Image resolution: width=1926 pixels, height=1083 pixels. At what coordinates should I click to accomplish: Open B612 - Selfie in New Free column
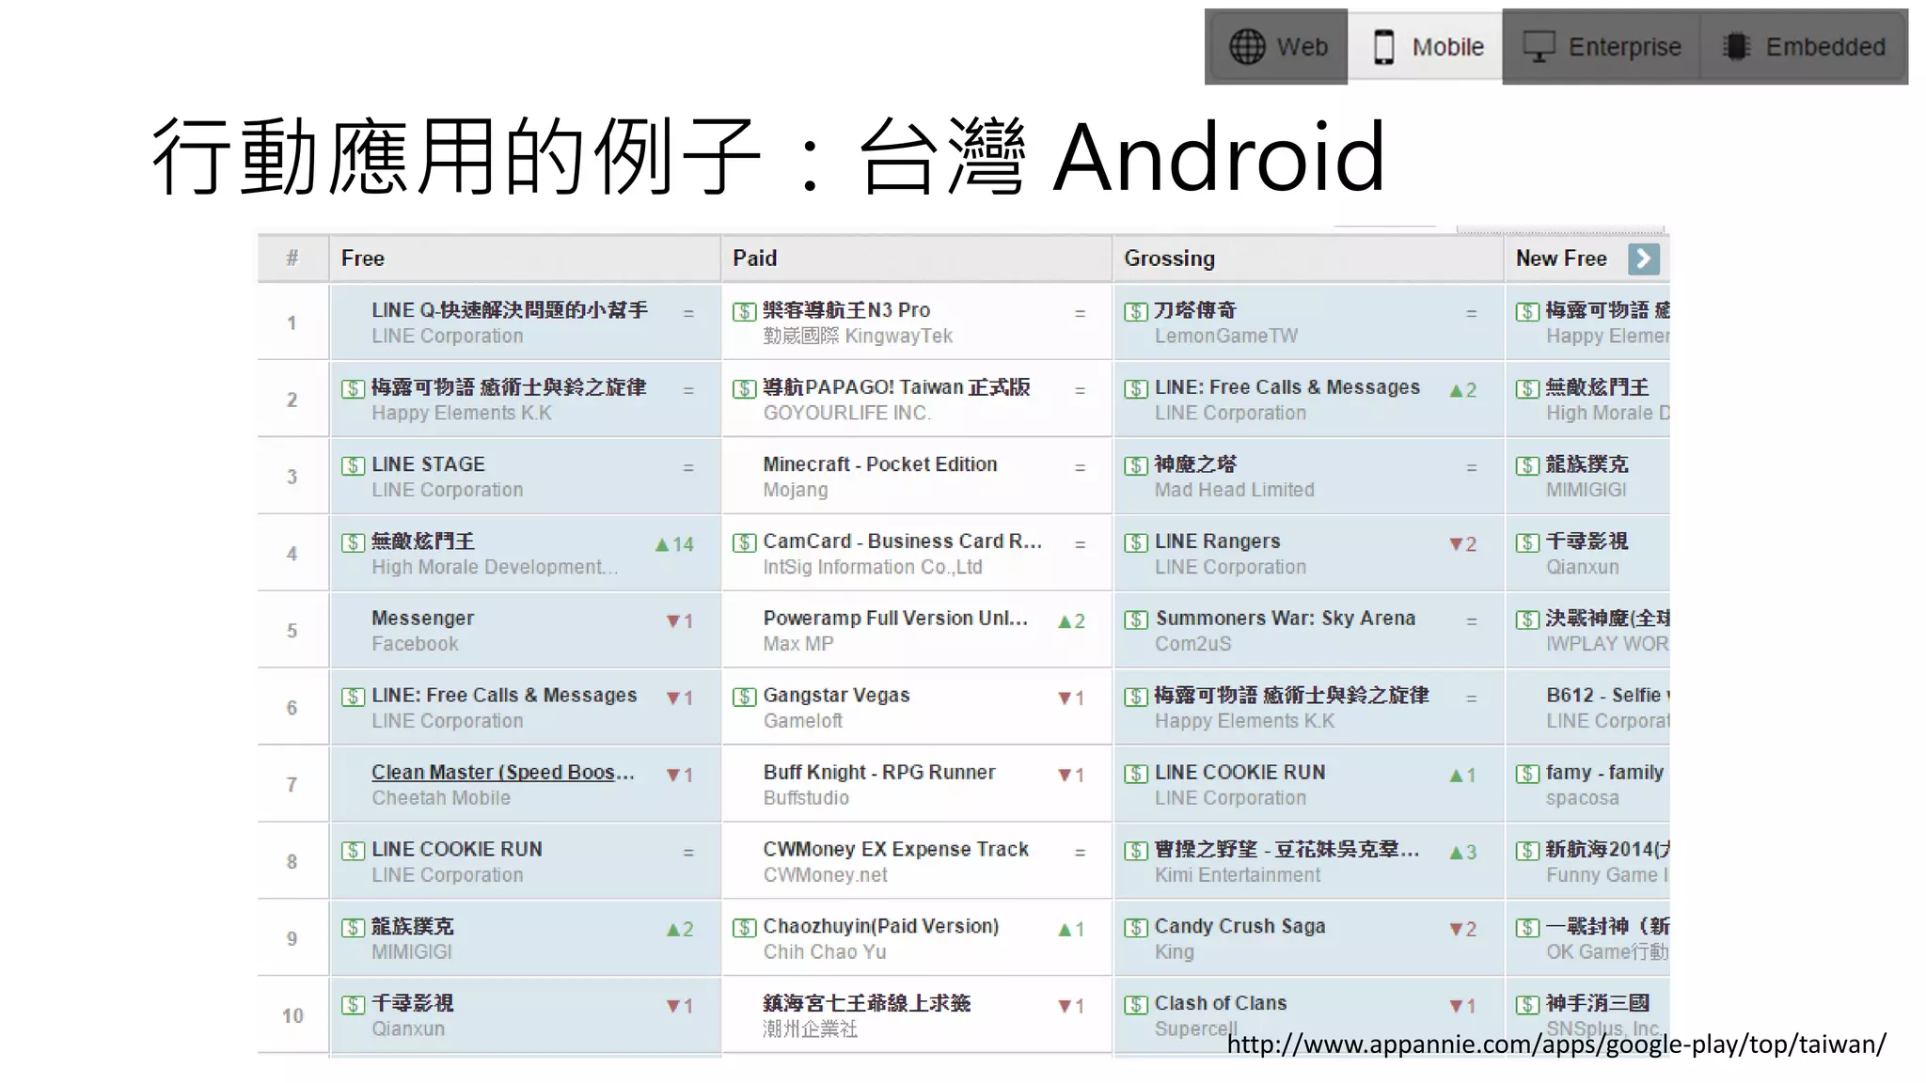point(1607,696)
